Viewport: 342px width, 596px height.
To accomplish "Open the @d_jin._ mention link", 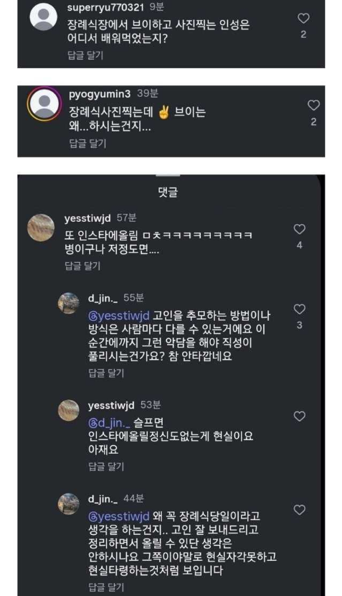I will click(109, 423).
